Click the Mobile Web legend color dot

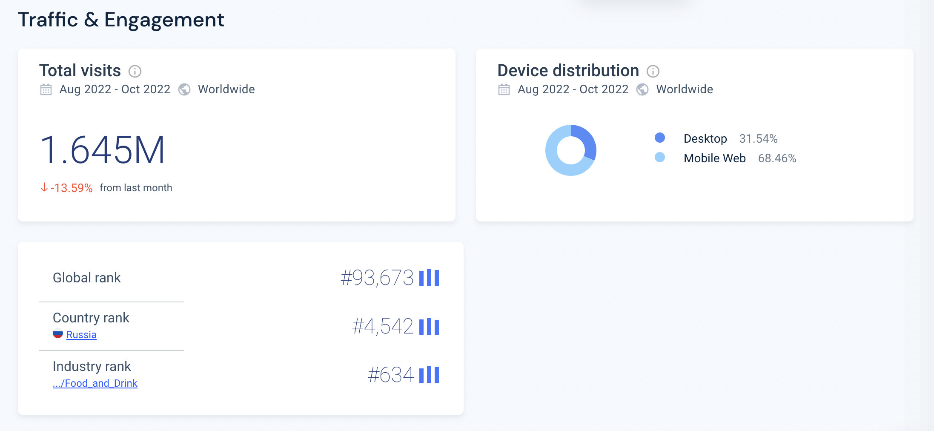(660, 157)
